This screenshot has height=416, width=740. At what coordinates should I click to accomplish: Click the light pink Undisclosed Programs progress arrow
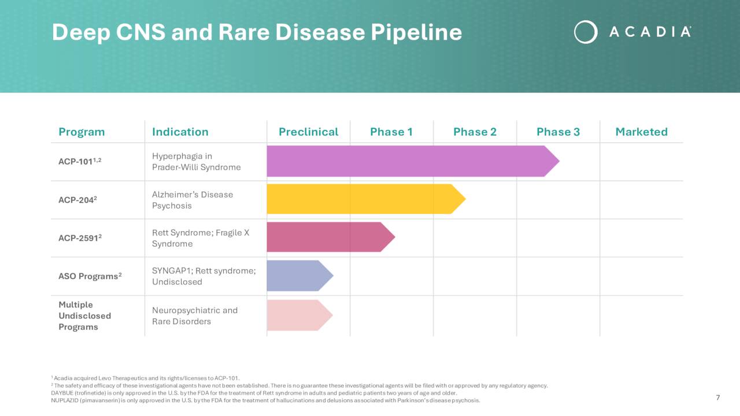(299, 315)
